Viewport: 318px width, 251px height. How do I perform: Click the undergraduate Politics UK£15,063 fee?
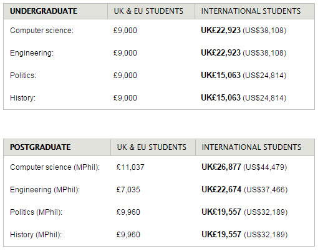221,75
